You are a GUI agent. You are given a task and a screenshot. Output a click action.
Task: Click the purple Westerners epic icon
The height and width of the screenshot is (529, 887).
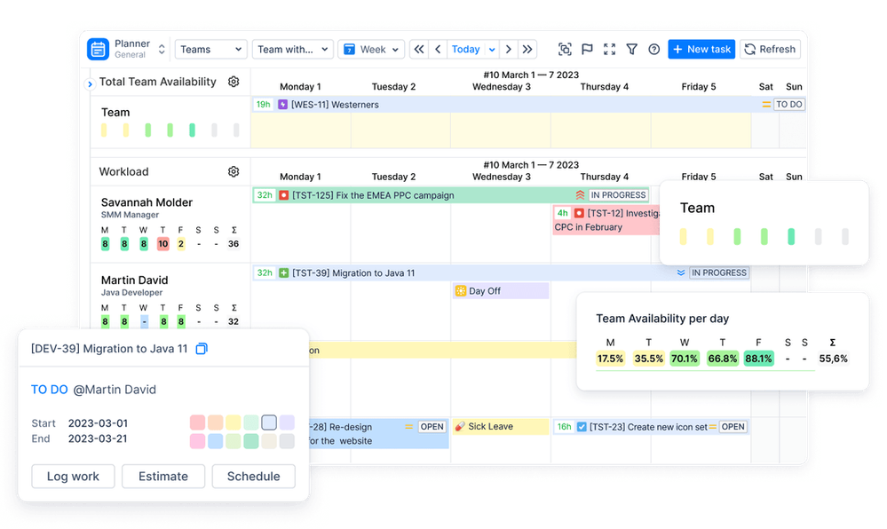[283, 105]
